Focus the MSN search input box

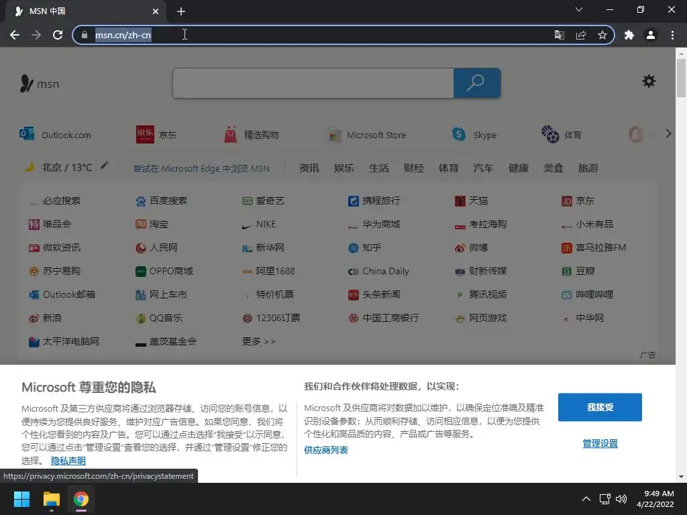313,82
